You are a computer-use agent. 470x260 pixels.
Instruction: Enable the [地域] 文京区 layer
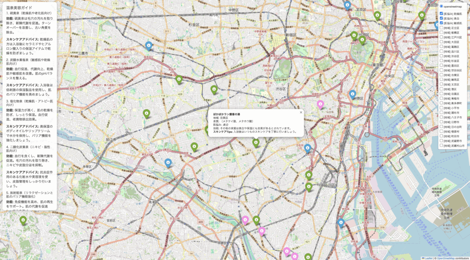(x=442, y=84)
